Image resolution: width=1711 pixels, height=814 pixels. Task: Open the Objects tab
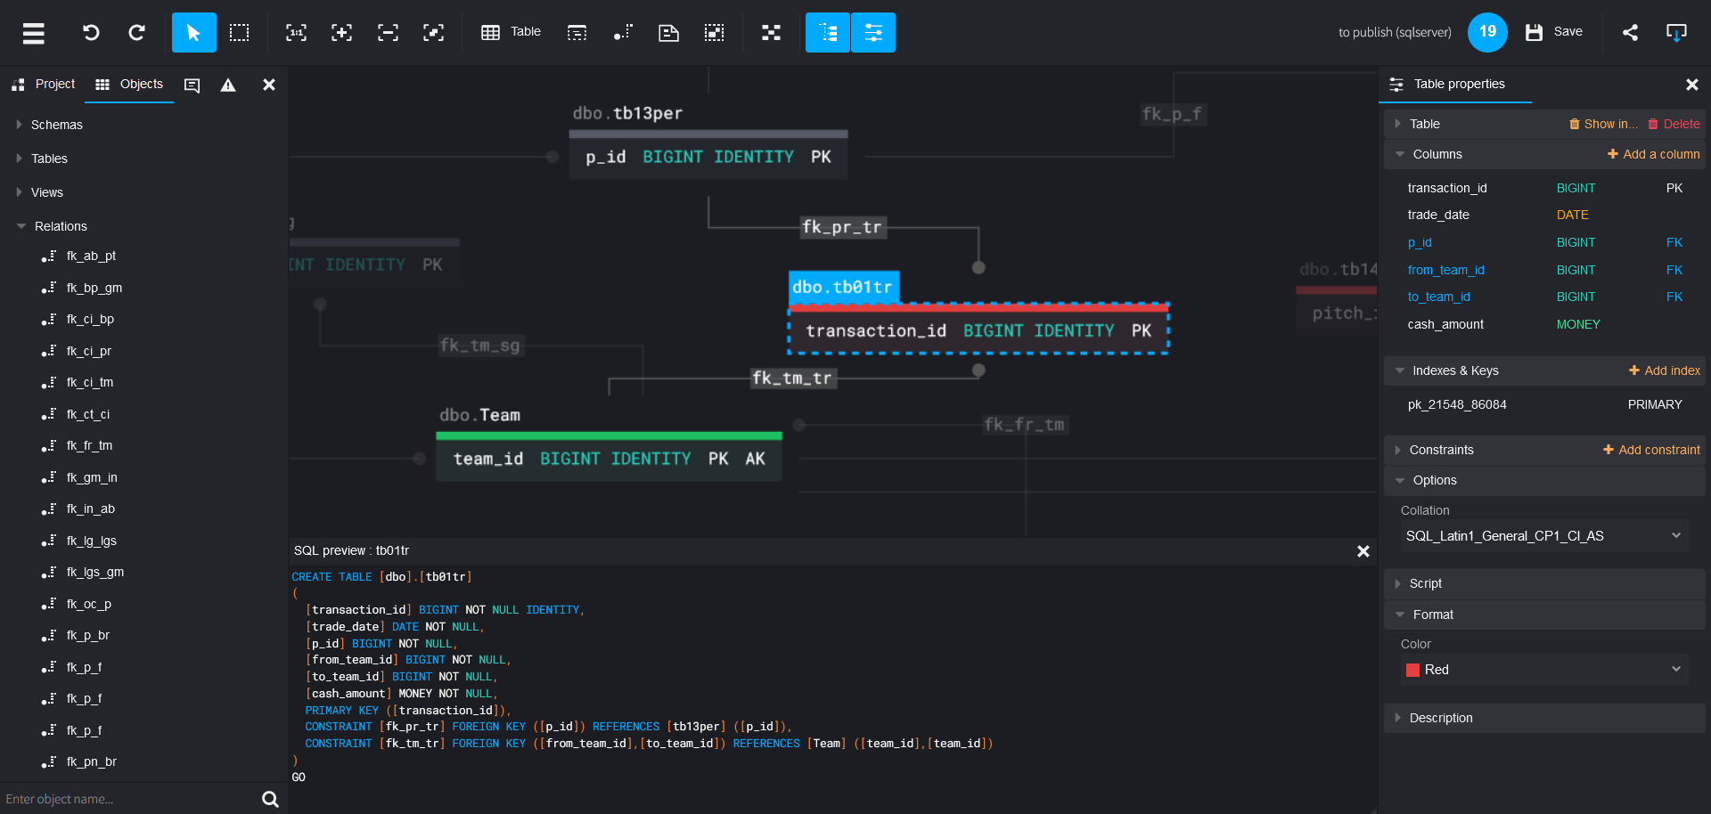tap(128, 84)
